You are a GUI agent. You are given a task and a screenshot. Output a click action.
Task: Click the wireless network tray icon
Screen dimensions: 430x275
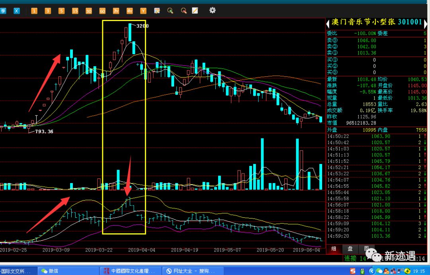tap(400, 271)
